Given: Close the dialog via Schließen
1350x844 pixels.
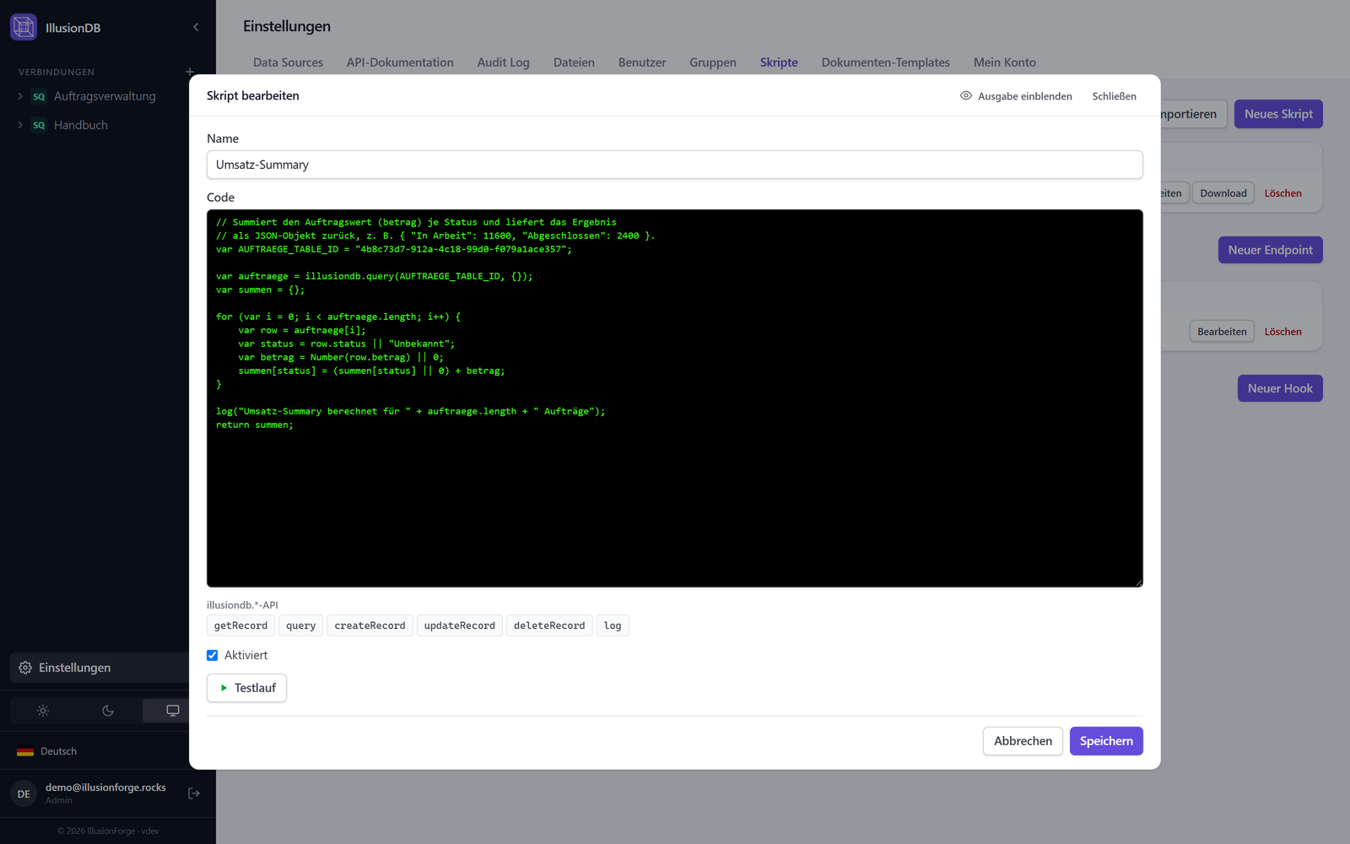Looking at the screenshot, I should pyautogui.click(x=1114, y=96).
